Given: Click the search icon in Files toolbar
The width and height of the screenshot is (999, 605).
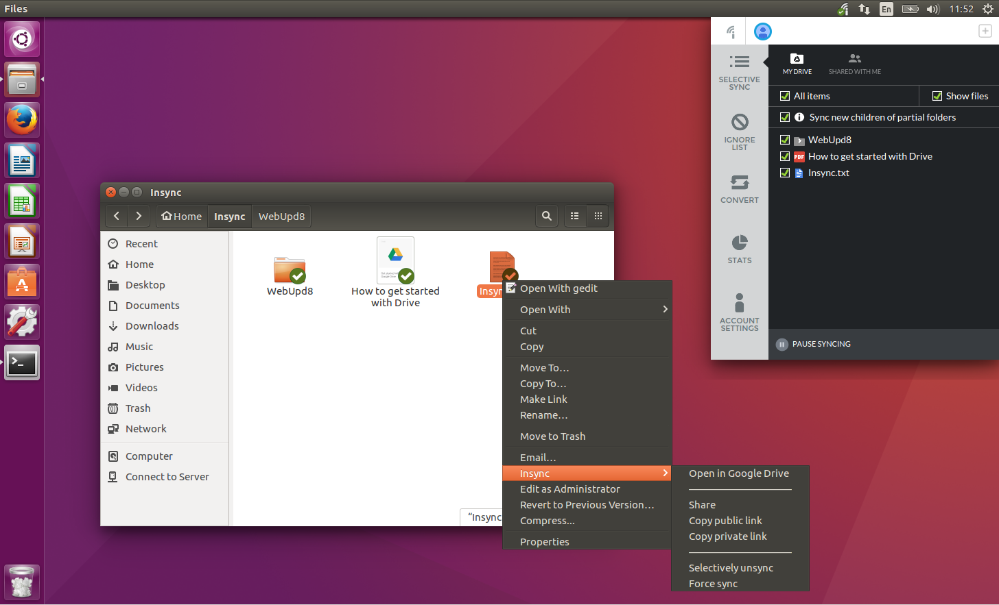Looking at the screenshot, I should [x=546, y=216].
